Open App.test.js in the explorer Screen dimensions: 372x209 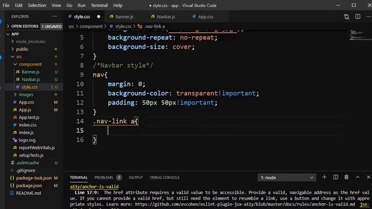coord(34,117)
